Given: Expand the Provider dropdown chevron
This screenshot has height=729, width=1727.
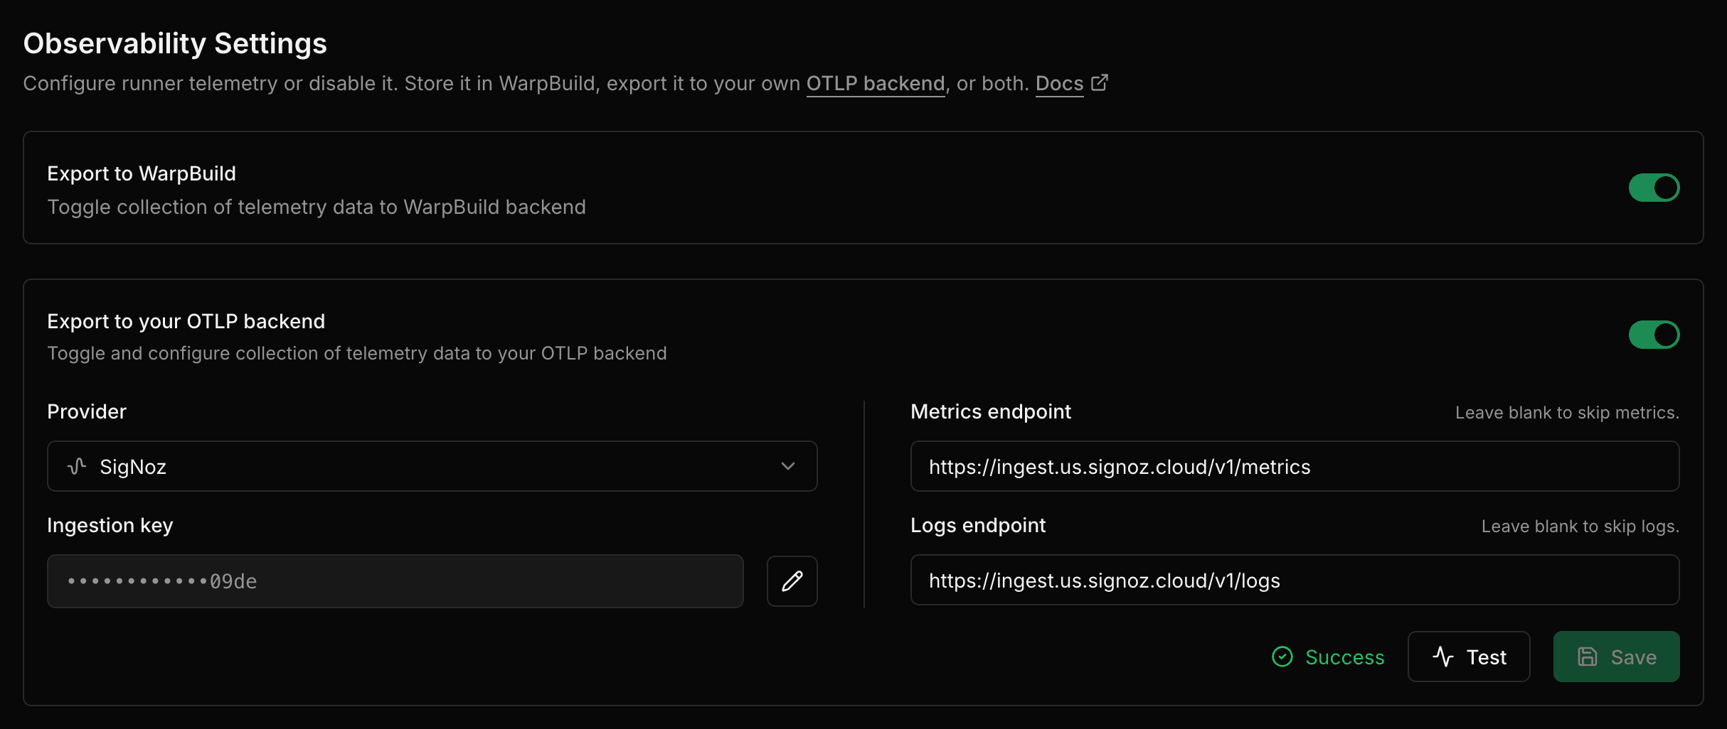Looking at the screenshot, I should [787, 466].
